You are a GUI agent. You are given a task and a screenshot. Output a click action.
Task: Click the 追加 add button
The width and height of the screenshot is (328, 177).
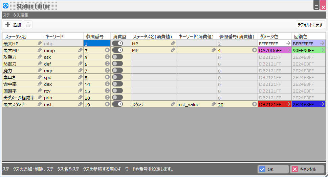[x=13, y=25]
